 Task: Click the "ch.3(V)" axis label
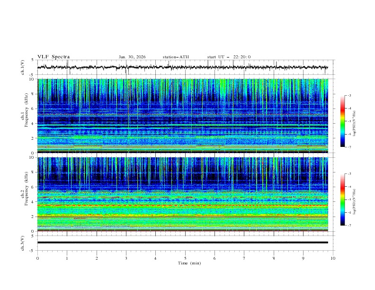(x=23, y=243)
